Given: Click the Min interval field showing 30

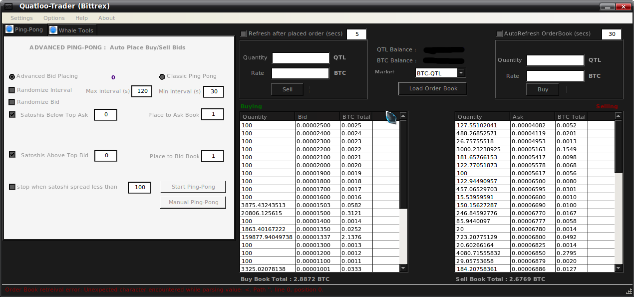Looking at the screenshot, I should (x=214, y=92).
